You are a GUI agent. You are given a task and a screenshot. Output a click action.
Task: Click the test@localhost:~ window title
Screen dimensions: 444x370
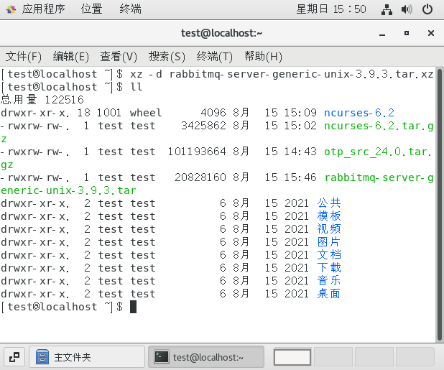pyautogui.click(x=222, y=33)
